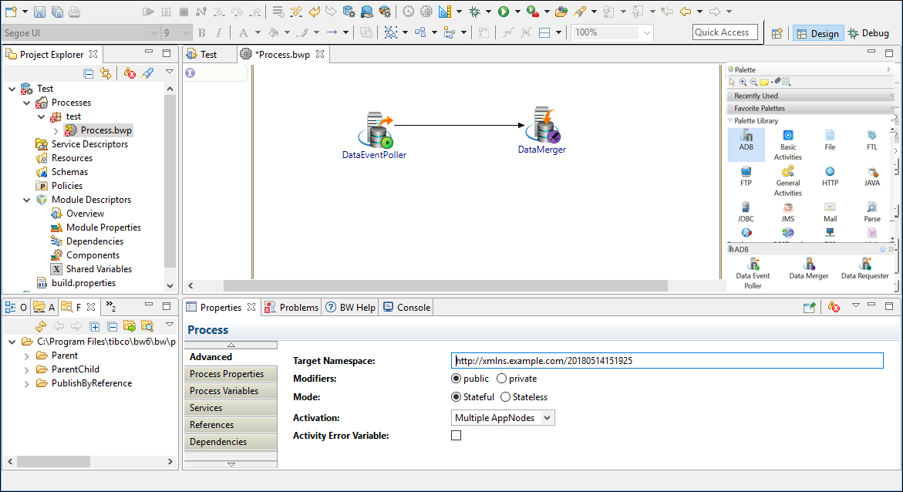This screenshot has width=903, height=492.
Task: Open the HTTP palette category
Action: tap(830, 177)
